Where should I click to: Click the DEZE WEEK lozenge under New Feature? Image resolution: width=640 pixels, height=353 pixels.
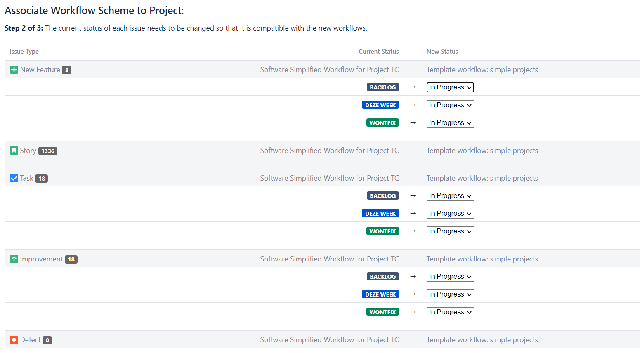(380, 105)
